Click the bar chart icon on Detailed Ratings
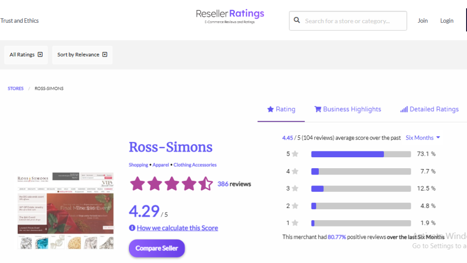The image size is (467, 263). click(404, 109)
